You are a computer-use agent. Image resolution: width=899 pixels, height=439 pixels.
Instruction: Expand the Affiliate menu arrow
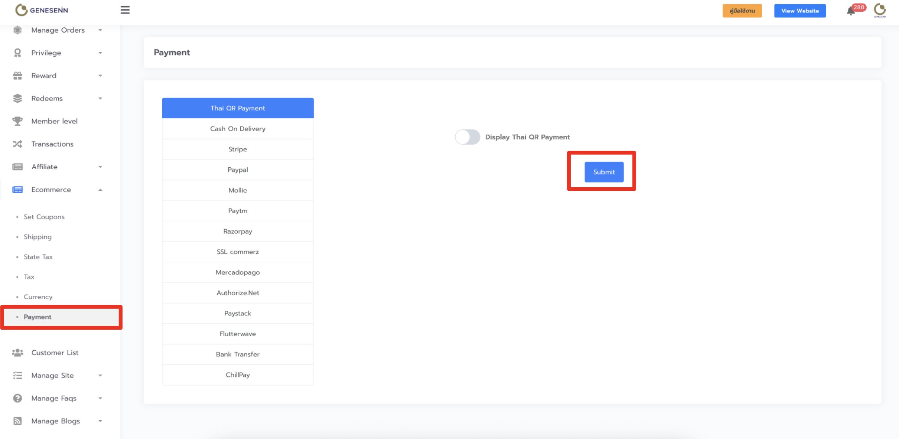[100, 167]
